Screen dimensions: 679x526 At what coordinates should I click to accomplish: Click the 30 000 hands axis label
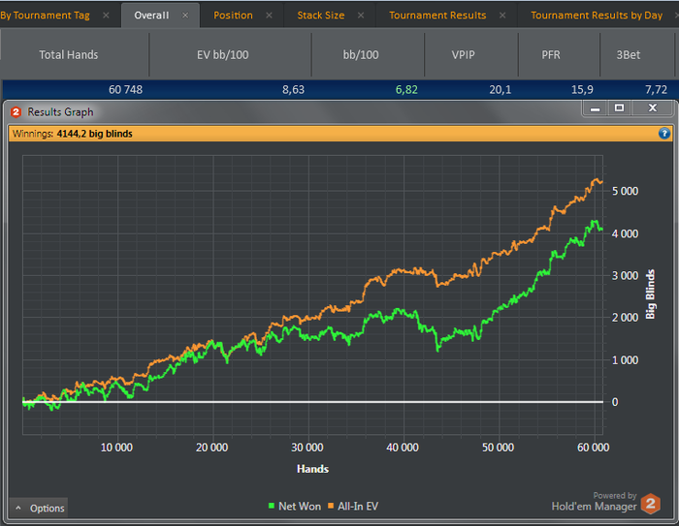coord(307,448)
